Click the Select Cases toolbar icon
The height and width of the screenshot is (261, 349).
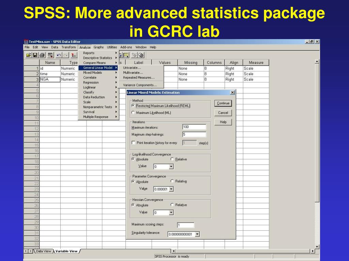[x=126, y=55]
